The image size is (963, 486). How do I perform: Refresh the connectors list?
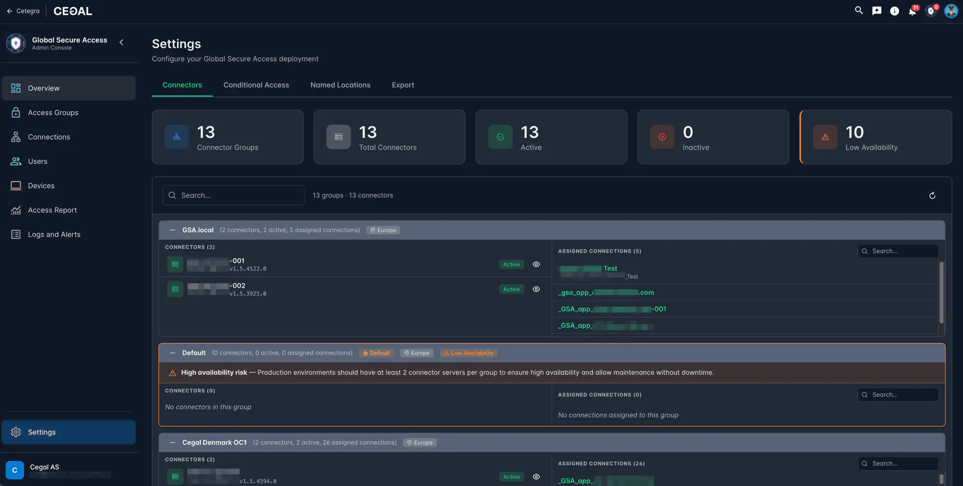tap(932, 195)
